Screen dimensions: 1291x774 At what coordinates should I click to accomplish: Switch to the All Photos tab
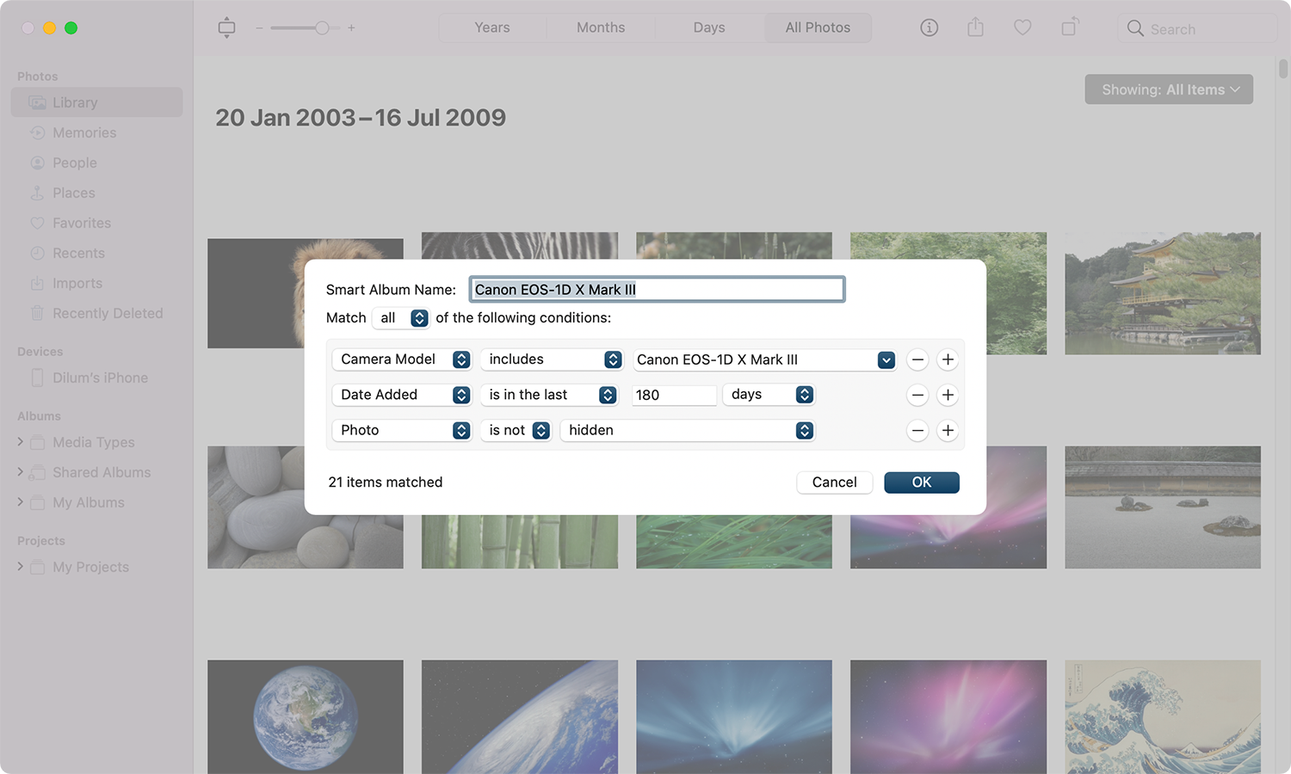818,28
